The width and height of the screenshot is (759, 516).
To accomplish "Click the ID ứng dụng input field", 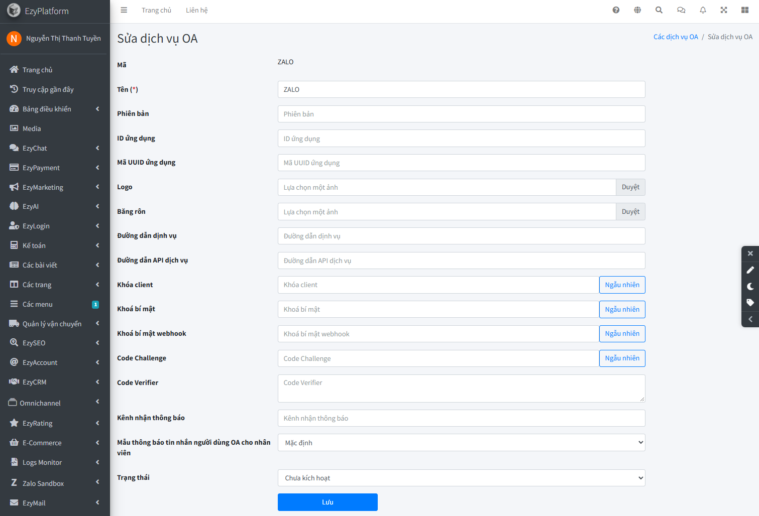I will 461,139.
